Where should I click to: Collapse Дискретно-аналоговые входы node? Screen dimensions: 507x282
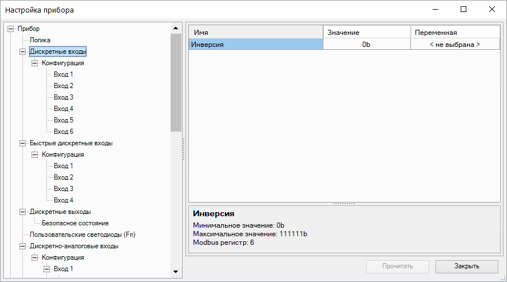[22, 246]
